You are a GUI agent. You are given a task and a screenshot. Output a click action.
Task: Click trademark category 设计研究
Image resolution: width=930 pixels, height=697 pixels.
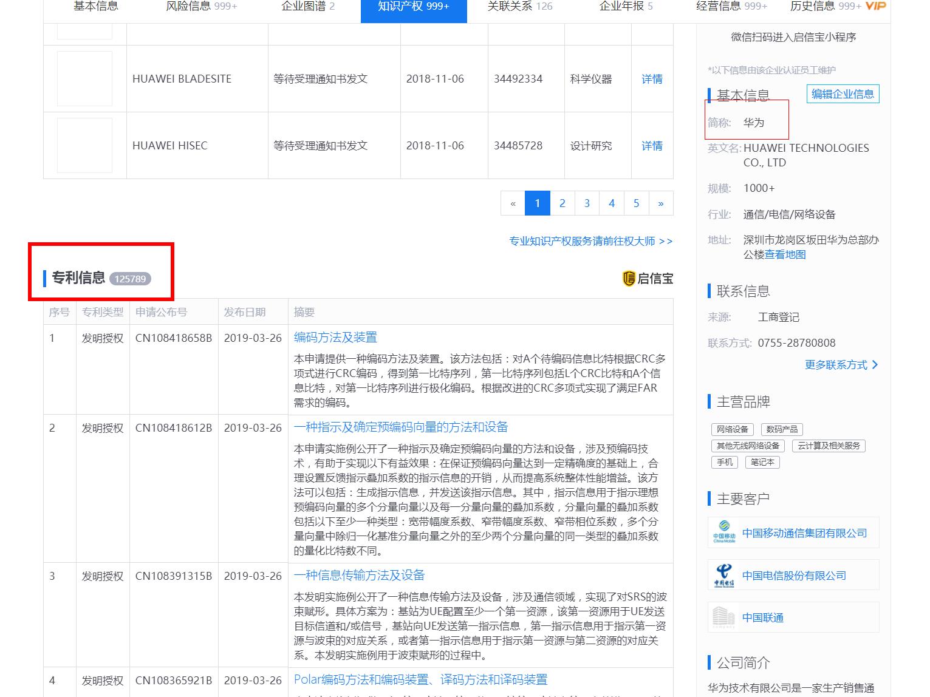click(591, 146)
